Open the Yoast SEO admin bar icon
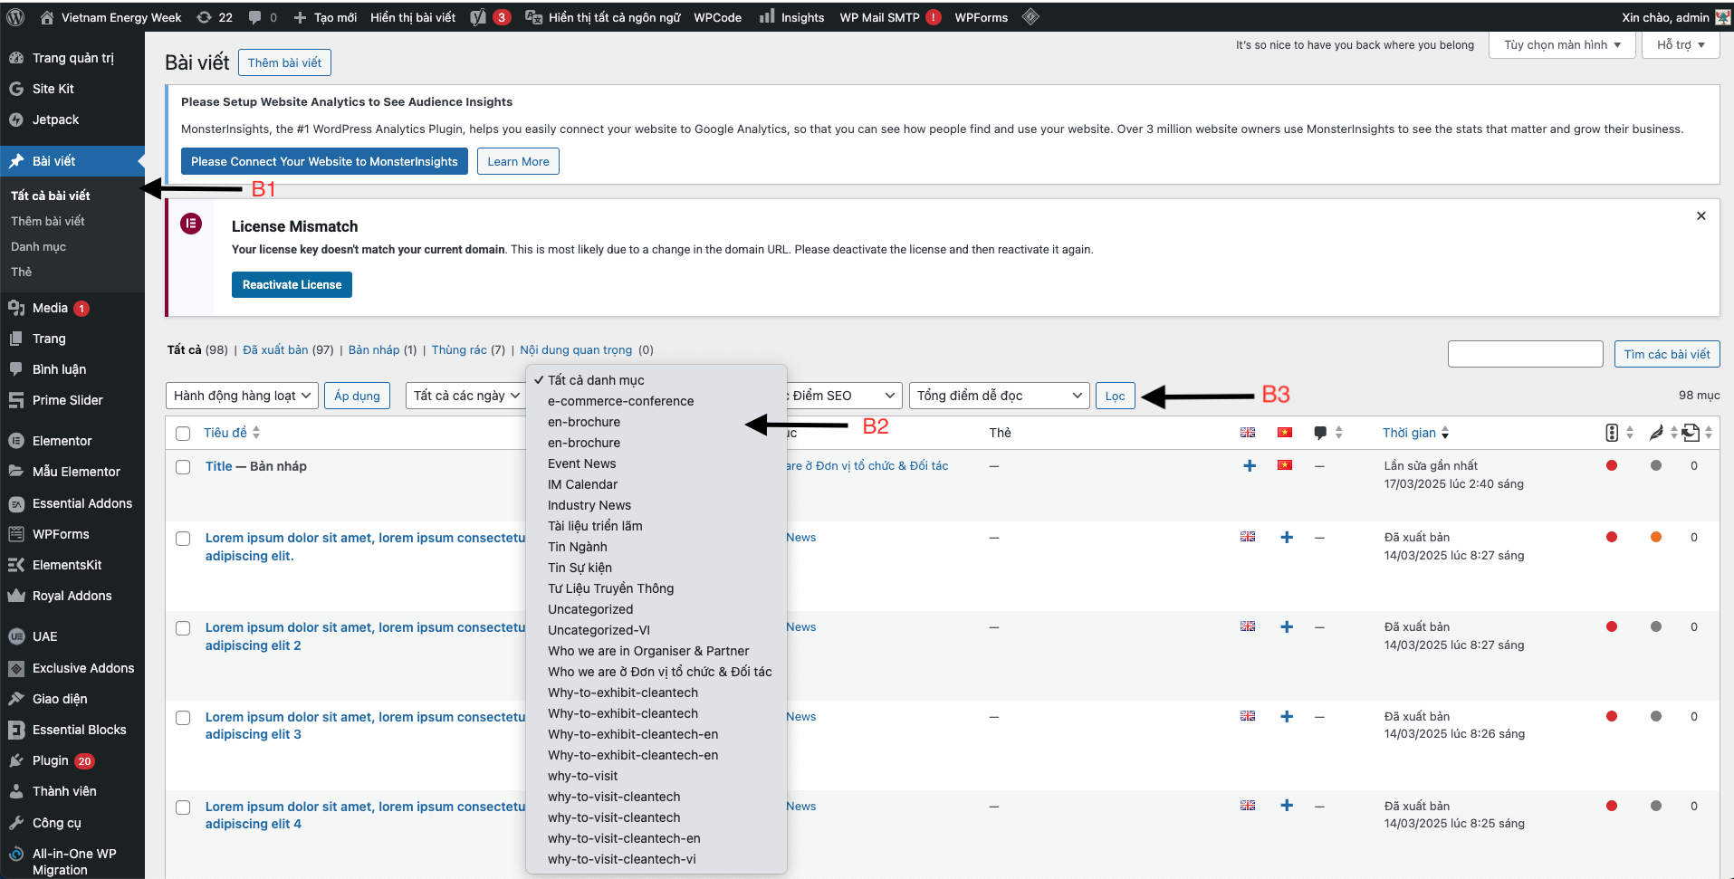The height and width of the screenshot is (879, 1734). pos(479,17)
